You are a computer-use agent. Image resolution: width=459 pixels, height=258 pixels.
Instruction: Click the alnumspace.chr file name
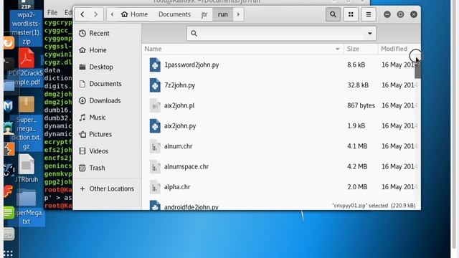click(x=186, y=167)
